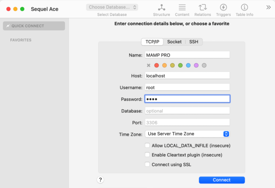
Task: Focus the Password field
Action: [x=187, y=99]
